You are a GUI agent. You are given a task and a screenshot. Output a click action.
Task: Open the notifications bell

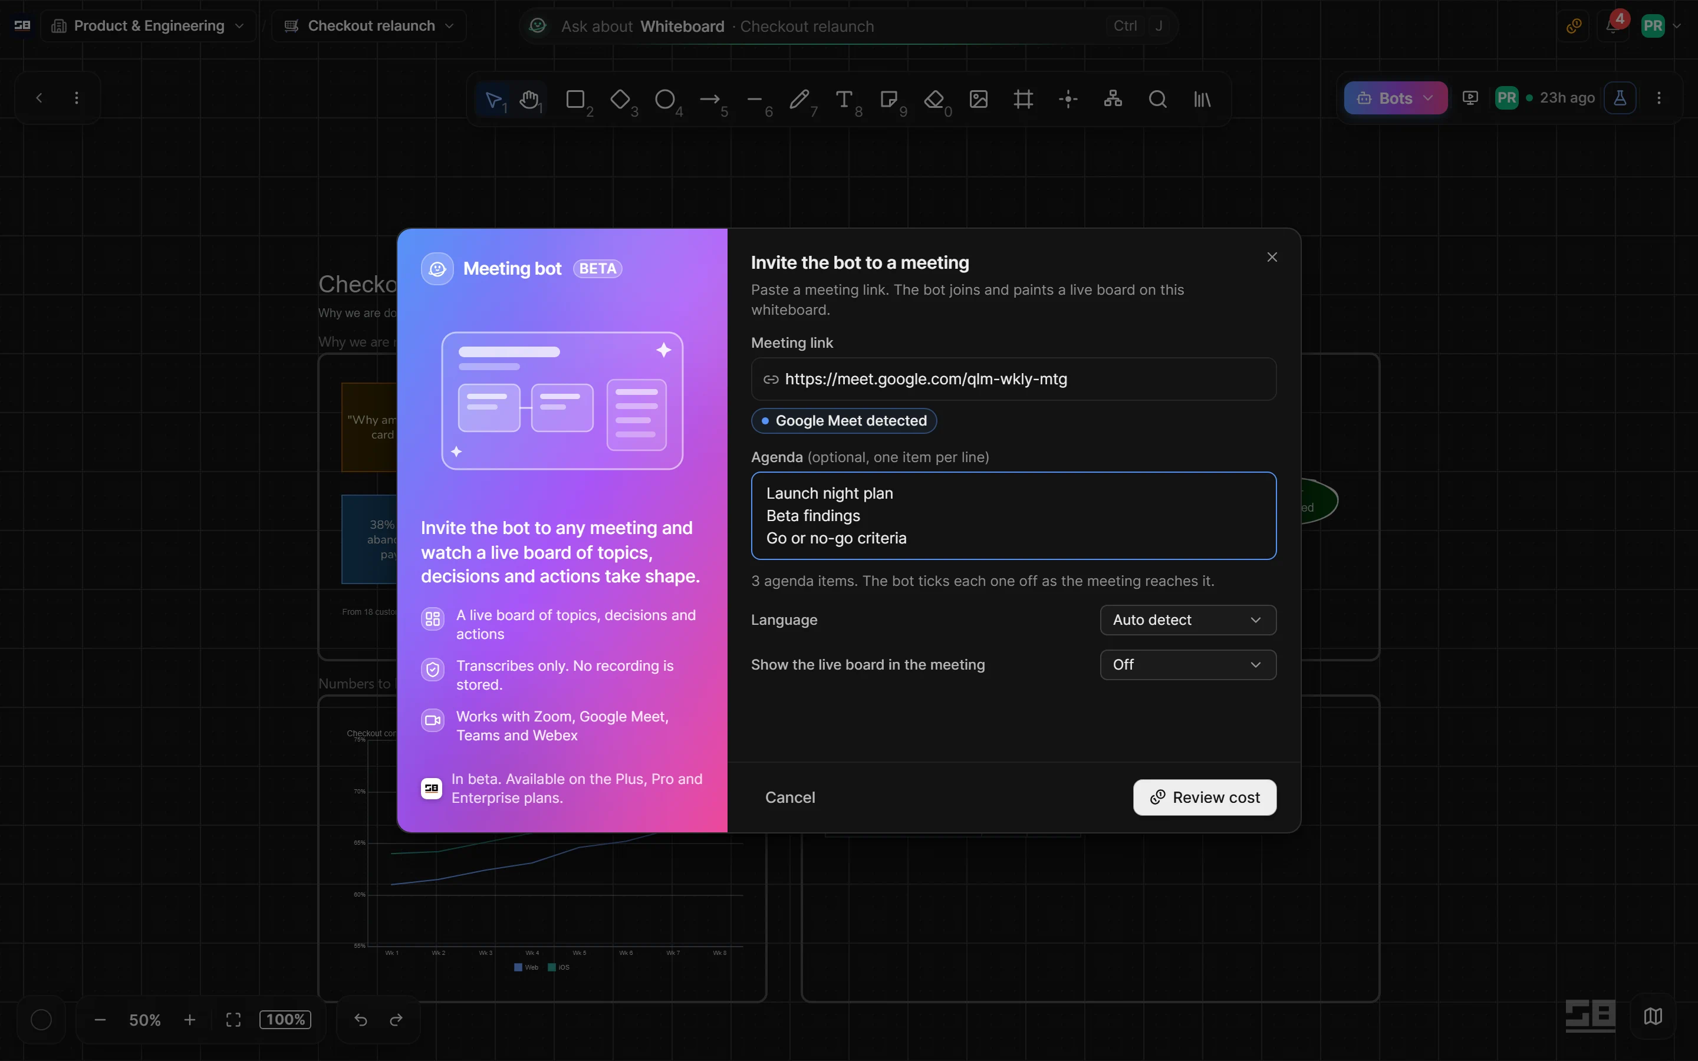point(1612,26)
